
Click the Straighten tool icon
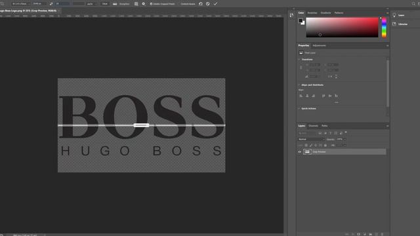115,4
